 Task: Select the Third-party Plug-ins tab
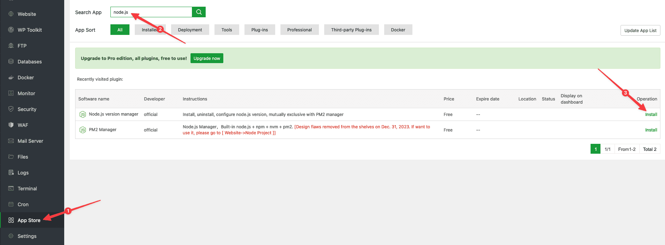coord(351,30)
